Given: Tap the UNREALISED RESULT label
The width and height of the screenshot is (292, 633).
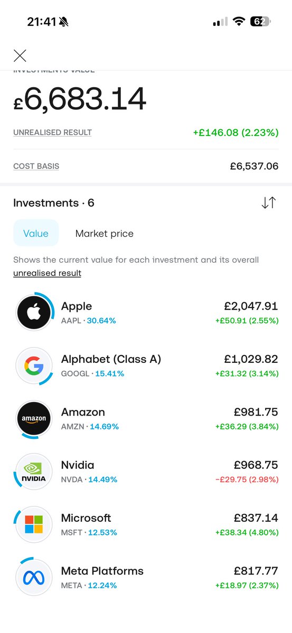Looking at the screenshot, I should pyautogui.click(x=52, y=132).
